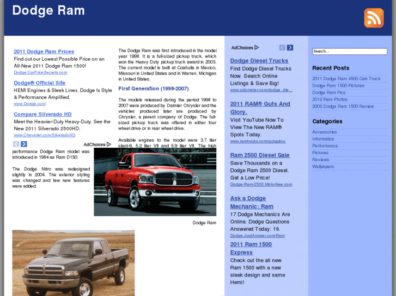Open 2011 RAM® Guts And Glory ad
The height and width of the screenshot is (296, 396).
pos(260,108)
